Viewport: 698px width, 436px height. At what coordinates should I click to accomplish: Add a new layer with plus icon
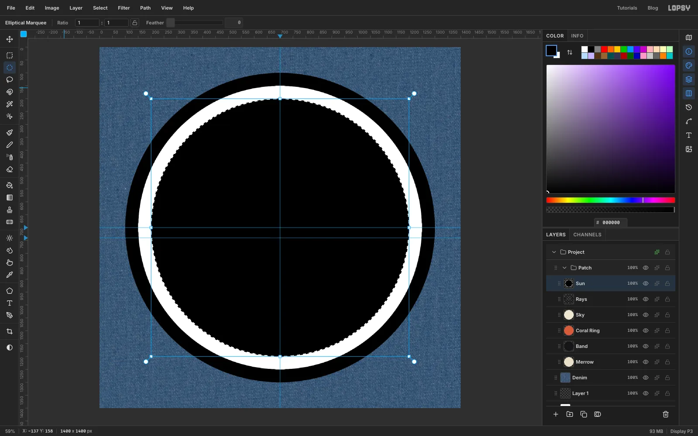pyautogui.click(x=556, y=414)
